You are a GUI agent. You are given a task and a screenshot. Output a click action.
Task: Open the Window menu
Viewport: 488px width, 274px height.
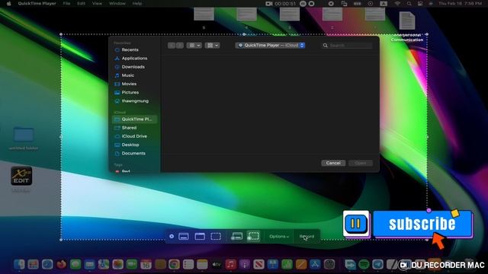click(117, 3)
